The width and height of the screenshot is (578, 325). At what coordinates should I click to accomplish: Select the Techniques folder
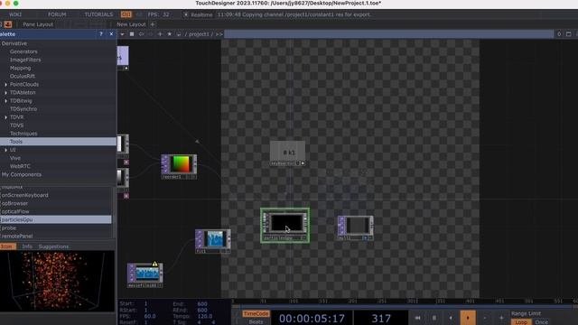coord(23,134)
